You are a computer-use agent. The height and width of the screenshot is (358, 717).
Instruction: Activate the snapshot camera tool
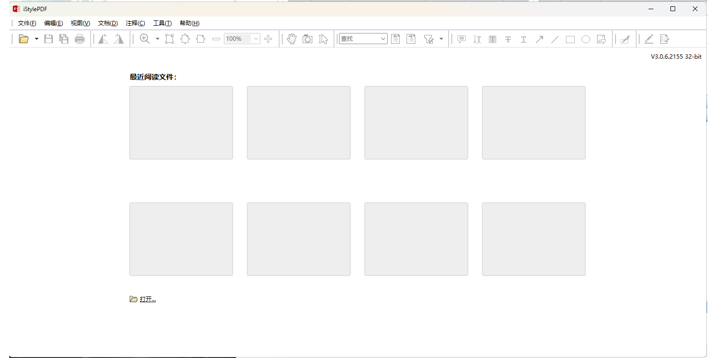(307, 39)
